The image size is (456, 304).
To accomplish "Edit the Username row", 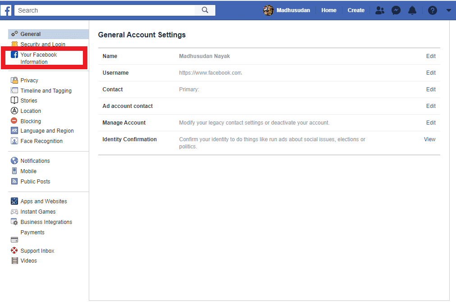I will 431,72.
